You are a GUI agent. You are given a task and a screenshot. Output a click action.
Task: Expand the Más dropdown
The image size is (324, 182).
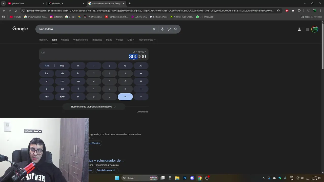click(131, 40)
